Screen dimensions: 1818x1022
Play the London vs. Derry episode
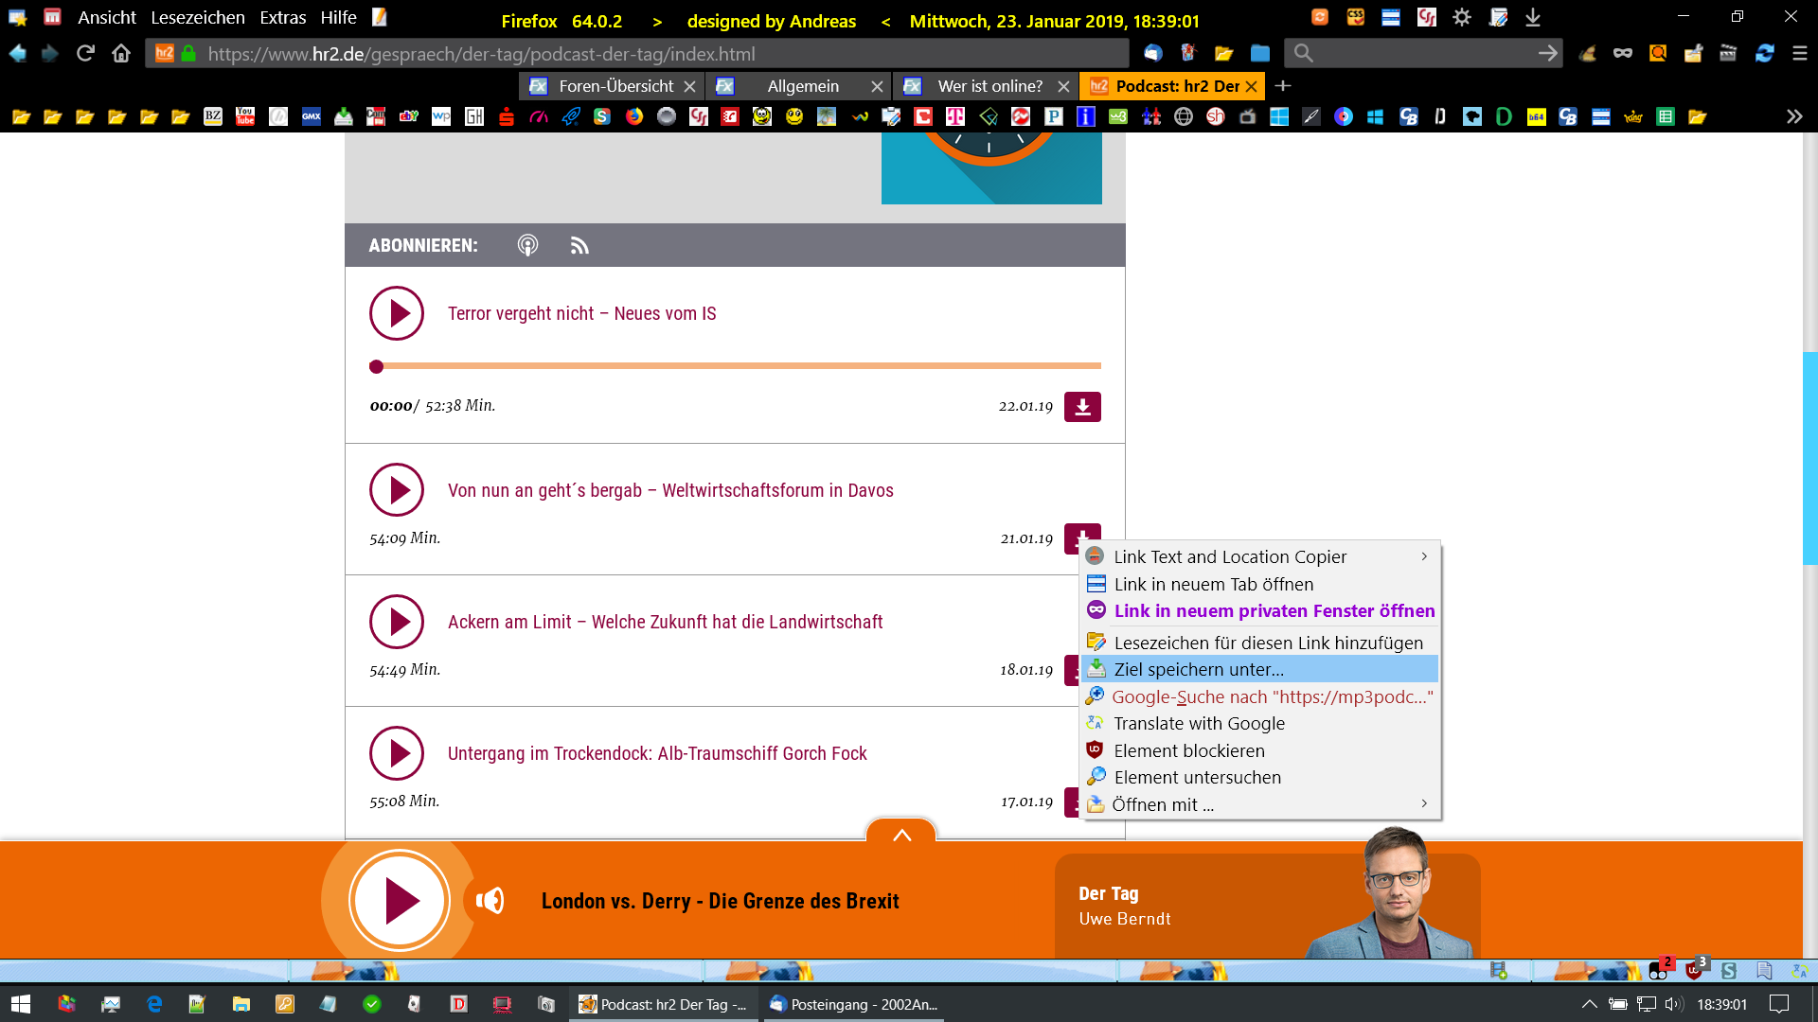[x=400, y=900]
